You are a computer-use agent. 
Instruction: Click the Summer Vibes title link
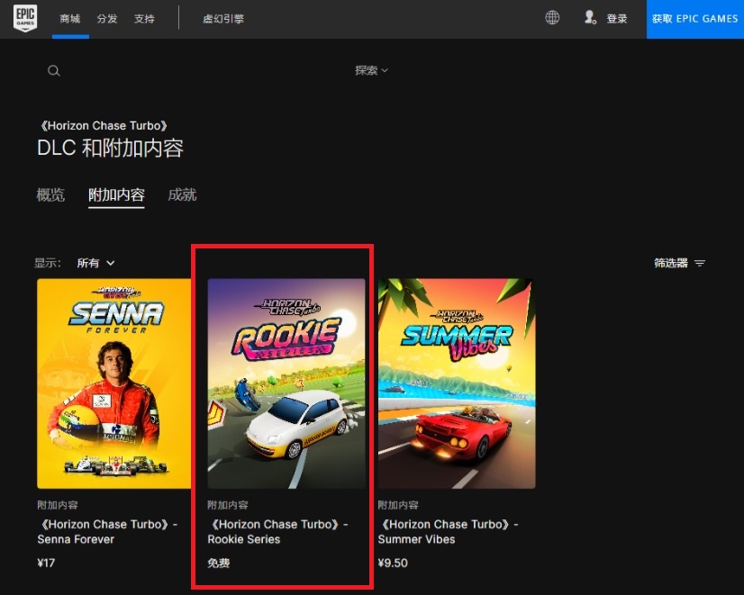449,531
